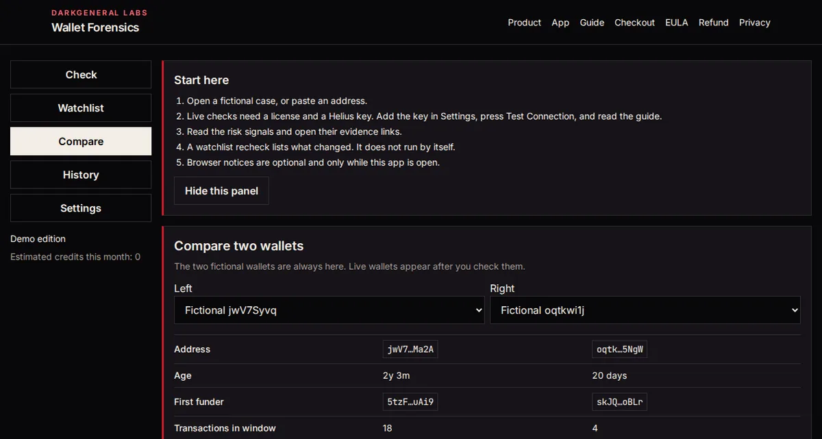Image resolution: width=822 pixels, height=439 pixels.
Task: Hide the Start here panel
Action: point(221,191)
